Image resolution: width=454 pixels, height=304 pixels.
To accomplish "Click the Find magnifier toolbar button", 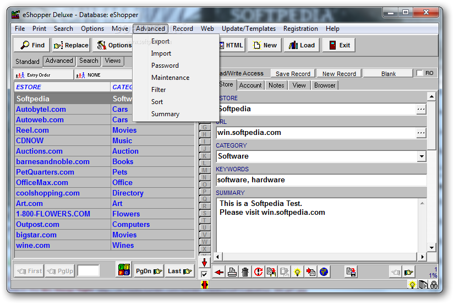I will tap(32, 45).
